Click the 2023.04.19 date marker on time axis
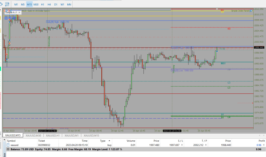The width and height of the screenshot is (266, 157). (x=47, y=131)
